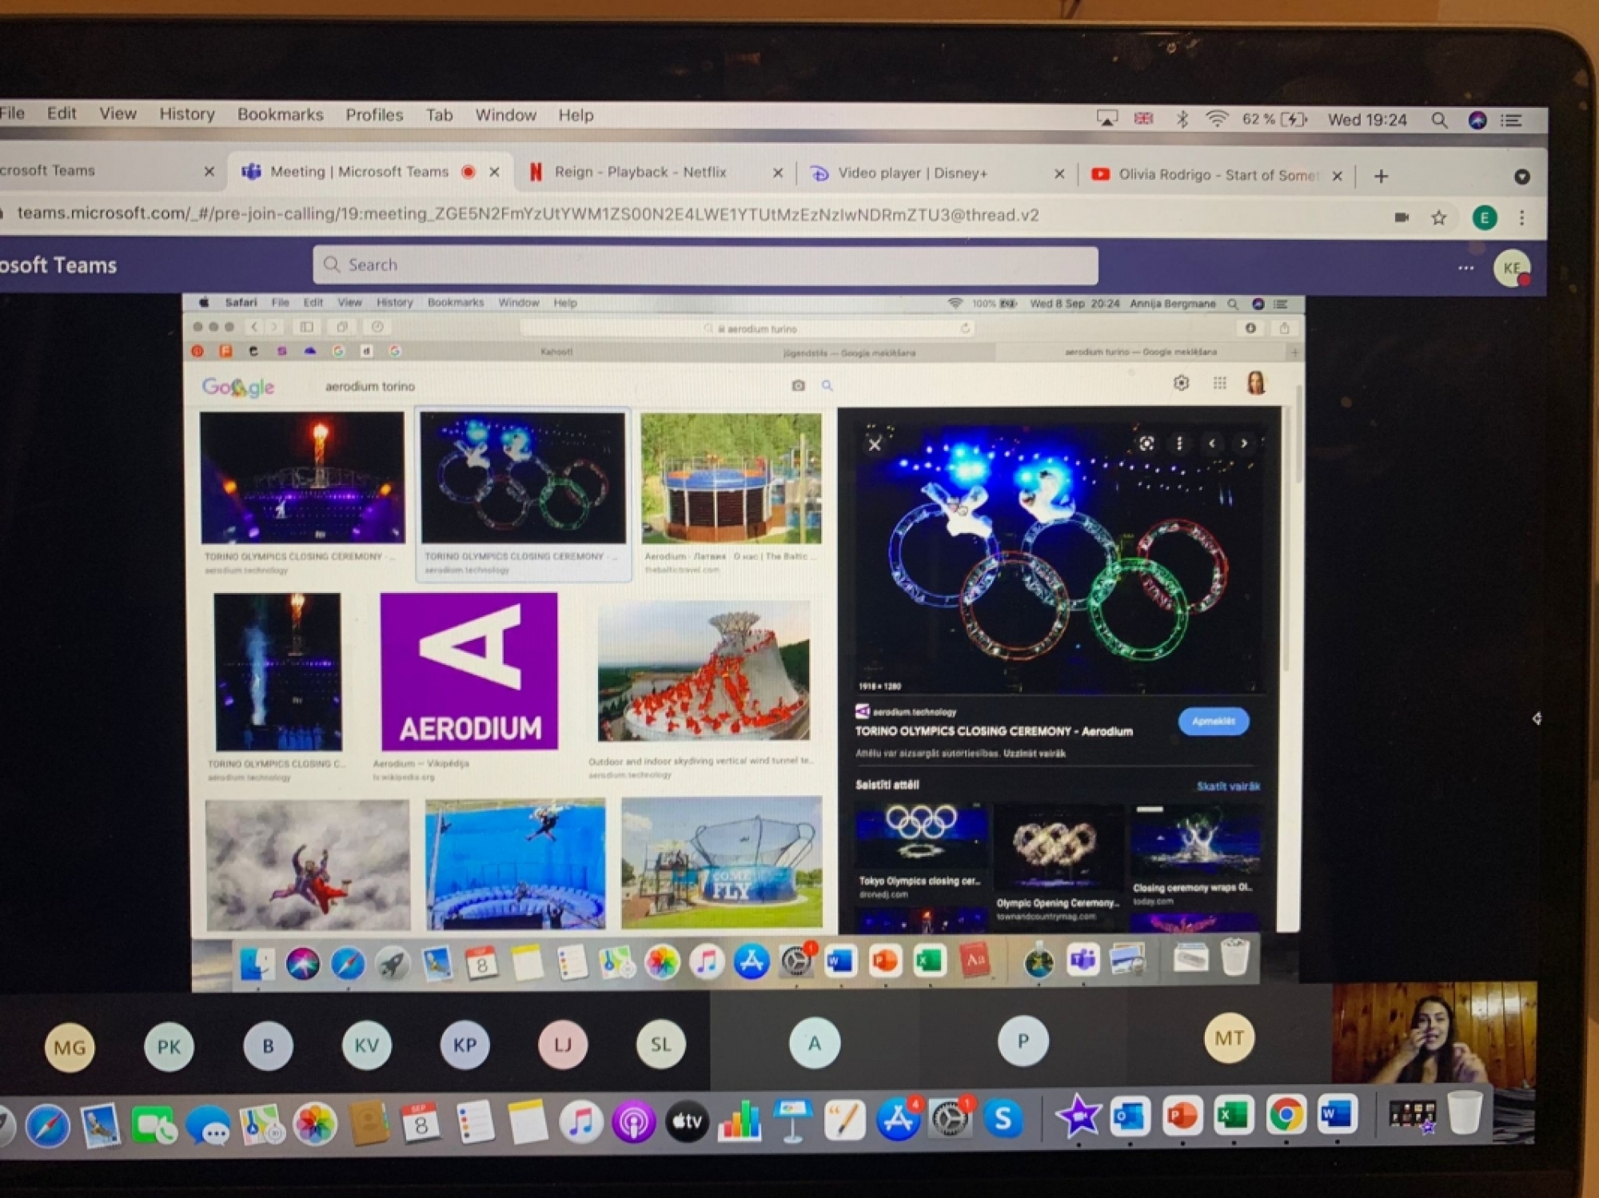Viewport: 1599px width, 1198px height.
Task: Switch to Video player Disney+ tab
Action: [x=912, y=173]
